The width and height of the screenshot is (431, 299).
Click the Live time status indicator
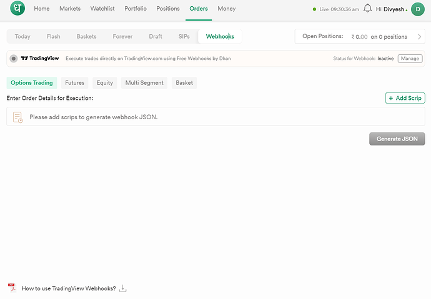tap(336, 9)
